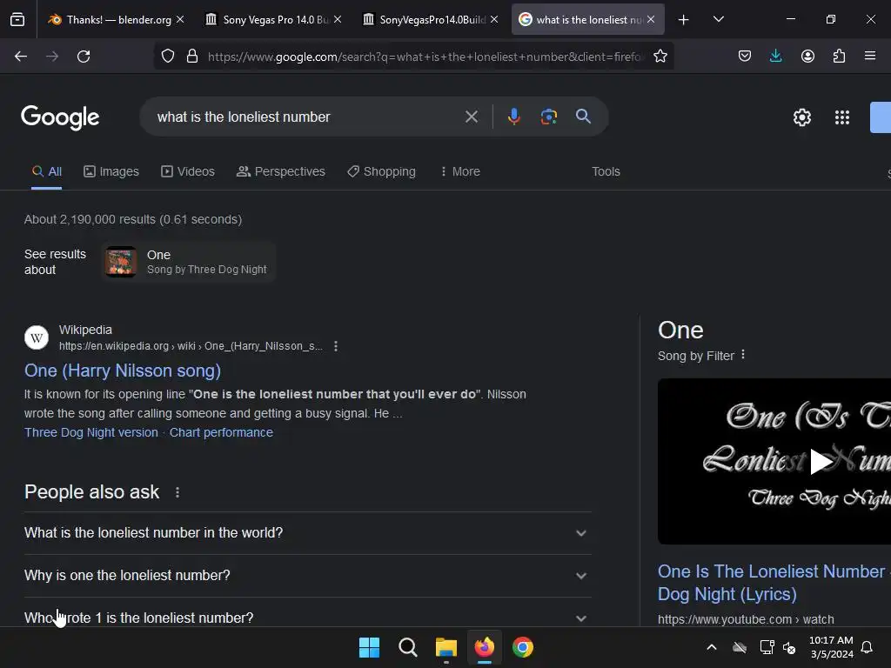Open People also ask options menu
This screenshot has height=668, width=891.
pos(178,492)
